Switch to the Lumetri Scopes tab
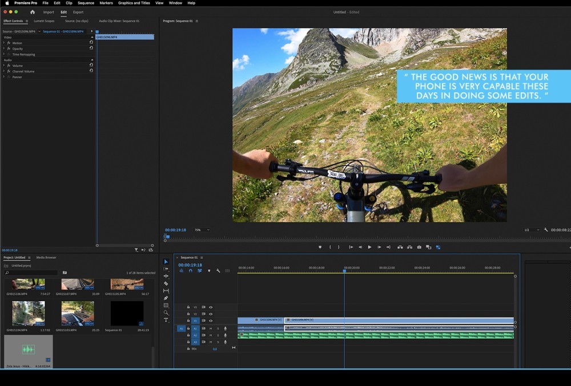 click(x=44, y=21)
